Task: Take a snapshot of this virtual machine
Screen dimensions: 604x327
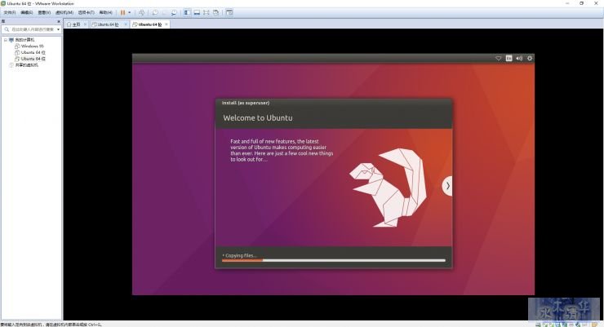Action: coord(155,13)
